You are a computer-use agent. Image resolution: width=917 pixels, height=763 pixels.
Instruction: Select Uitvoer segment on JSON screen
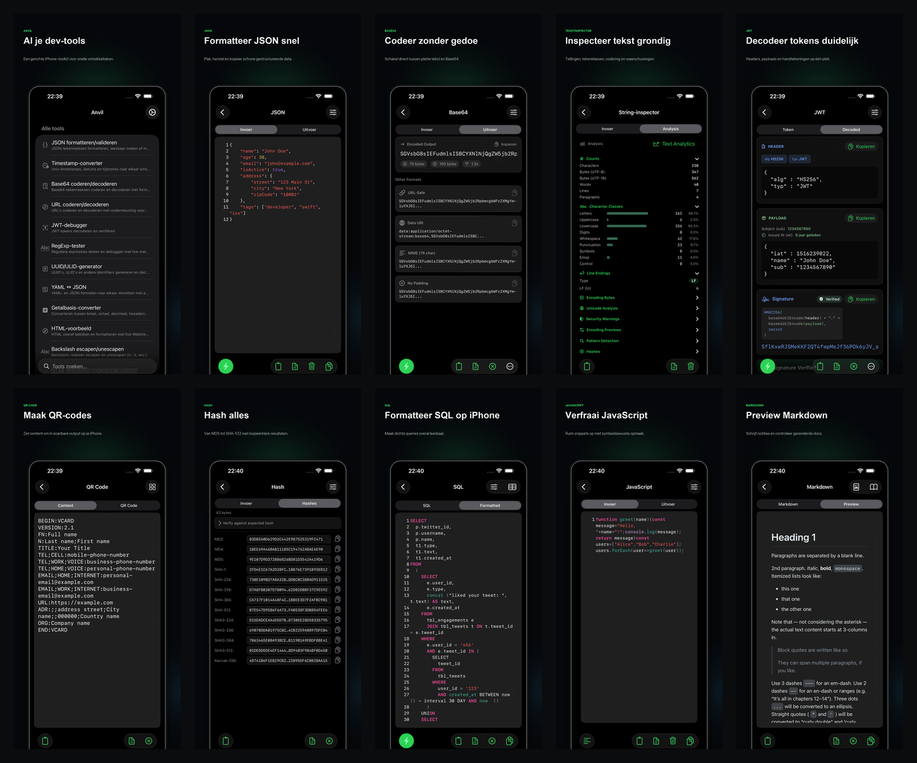pos(309,129)
